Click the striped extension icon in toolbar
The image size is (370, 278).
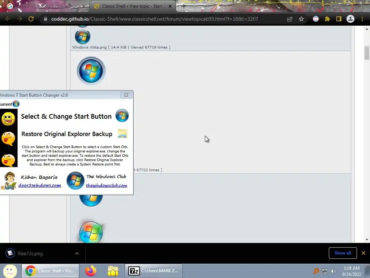pos(316,19)
